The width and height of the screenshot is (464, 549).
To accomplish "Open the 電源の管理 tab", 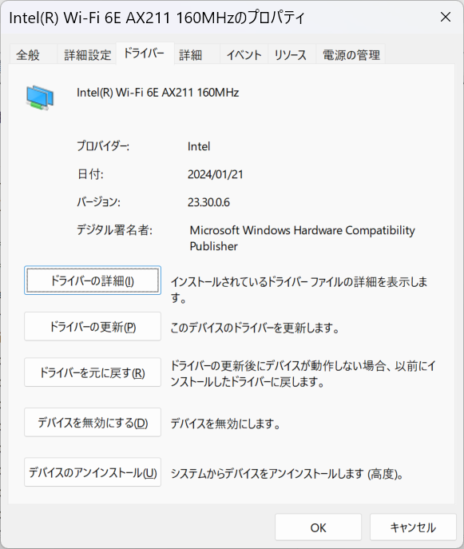I will (351, 55).
